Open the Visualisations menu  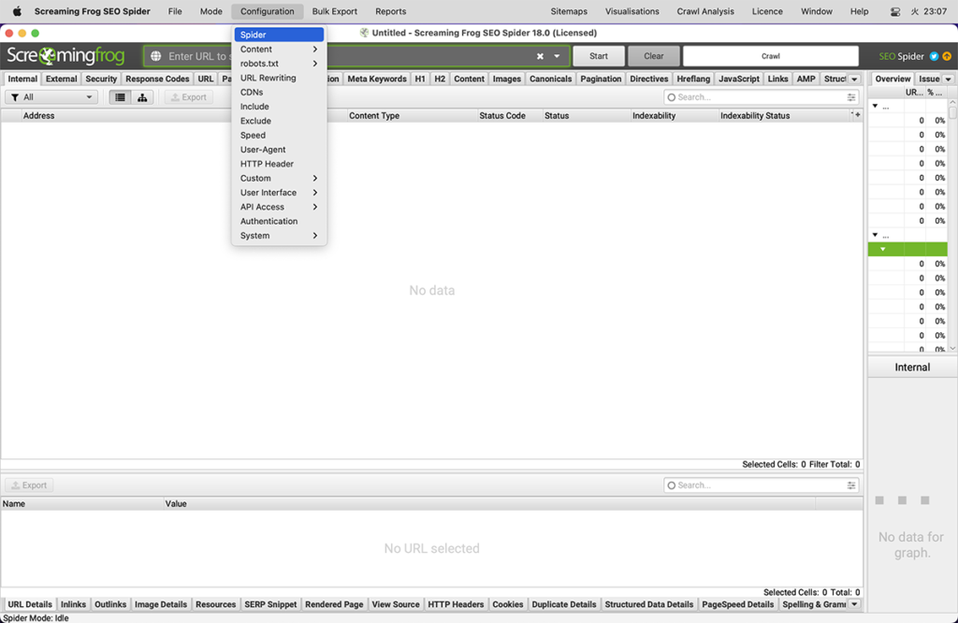[x=631, y=11]
